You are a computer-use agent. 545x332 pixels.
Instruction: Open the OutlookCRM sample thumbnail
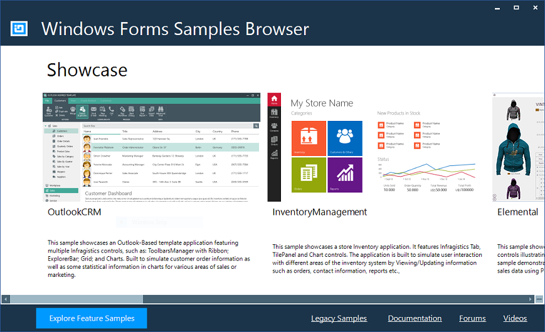point(151,147)
